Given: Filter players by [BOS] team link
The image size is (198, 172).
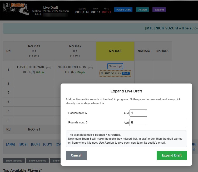Looking at the screenshot, I should (23, 144).
